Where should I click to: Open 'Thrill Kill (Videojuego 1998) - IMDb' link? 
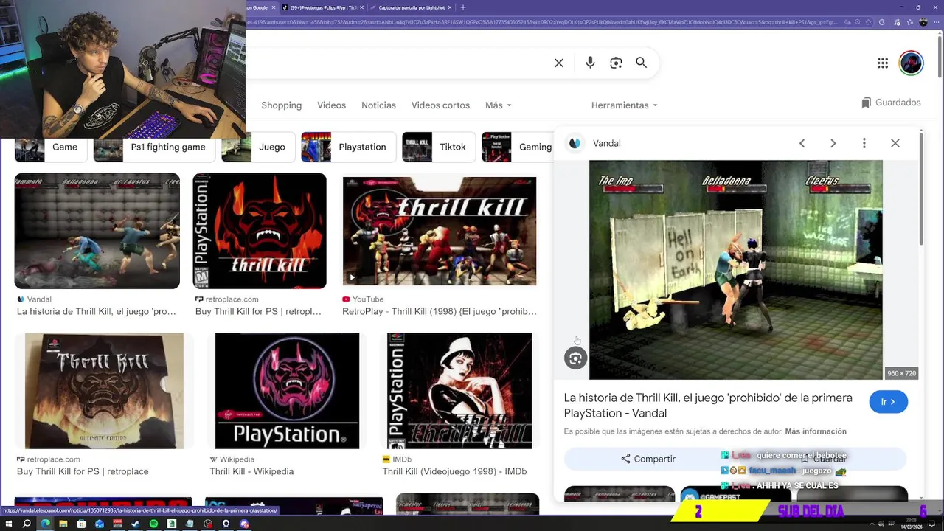pos(454,471)
